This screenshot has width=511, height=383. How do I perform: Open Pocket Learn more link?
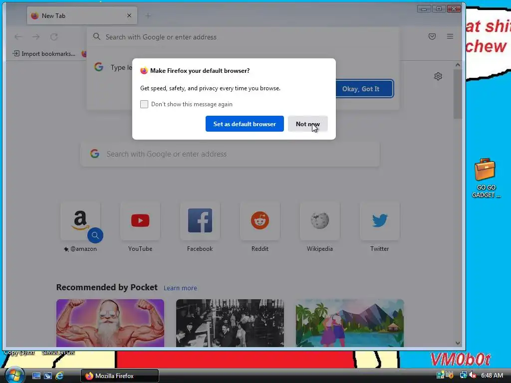[180, 288]
